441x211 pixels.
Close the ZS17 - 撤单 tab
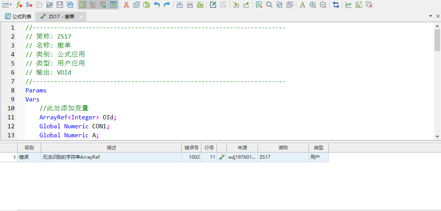[81, 17]
